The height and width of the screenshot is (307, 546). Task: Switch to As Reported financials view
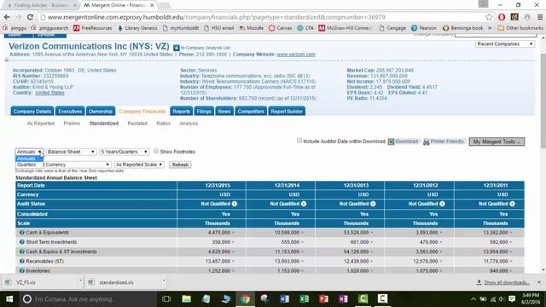(x=41, y=124)
